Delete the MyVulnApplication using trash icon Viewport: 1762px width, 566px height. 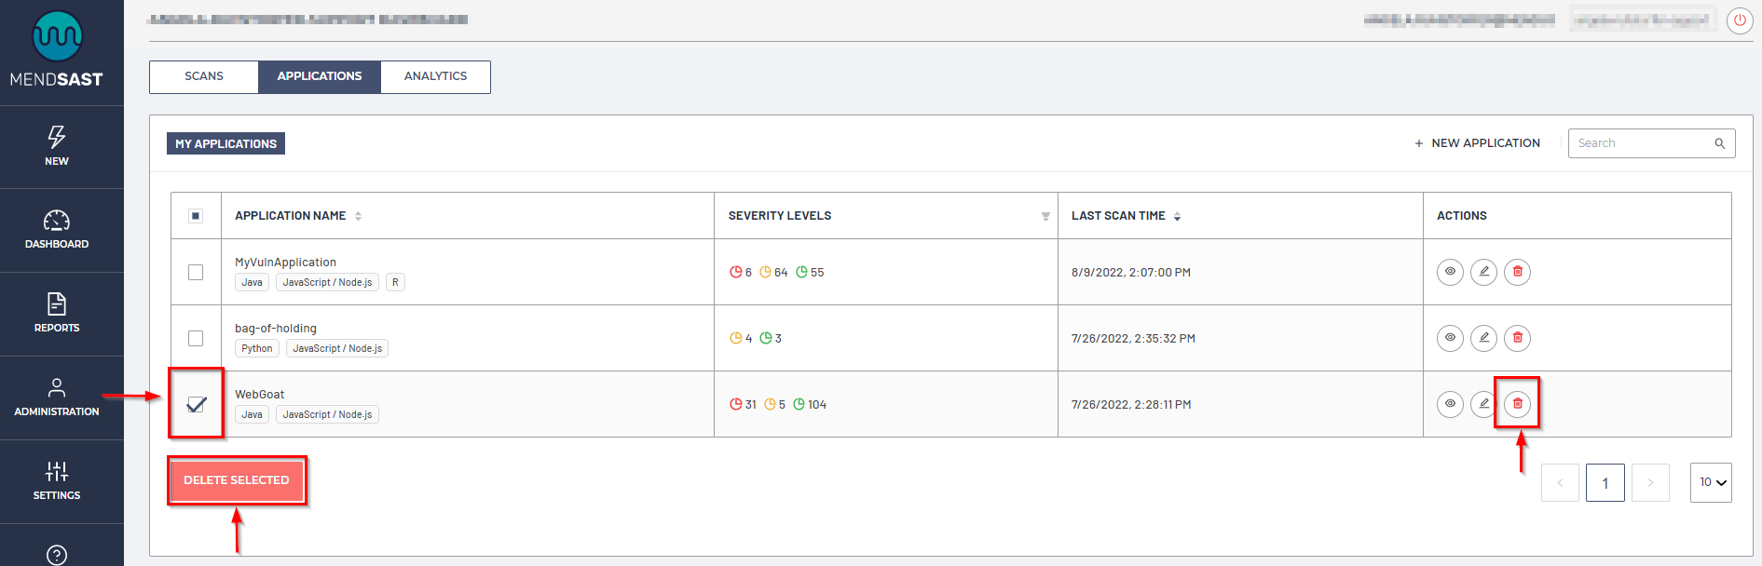point(1517,272)
